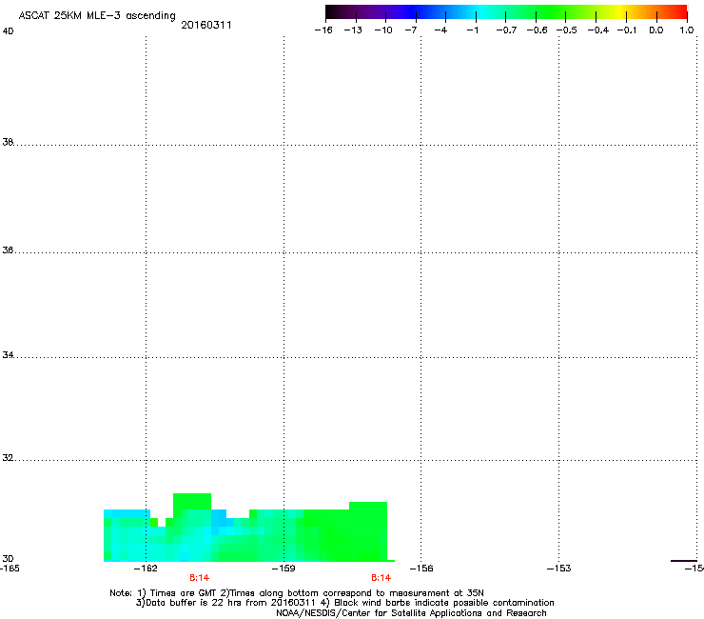Click the 0.0 color bar label

pyautogui.click(x=656, y=30)
